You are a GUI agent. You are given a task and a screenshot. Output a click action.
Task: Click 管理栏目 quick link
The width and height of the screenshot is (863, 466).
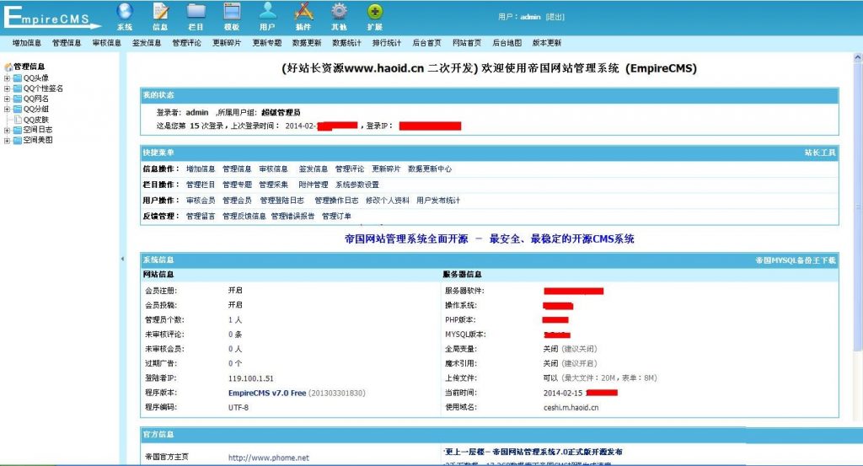click(x=201, y=185)
